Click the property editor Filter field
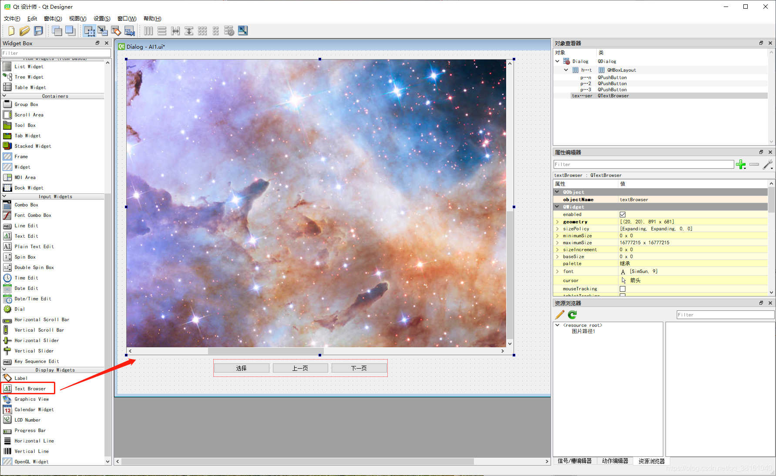The image size is (776, 476). click(x=643, y=164)
